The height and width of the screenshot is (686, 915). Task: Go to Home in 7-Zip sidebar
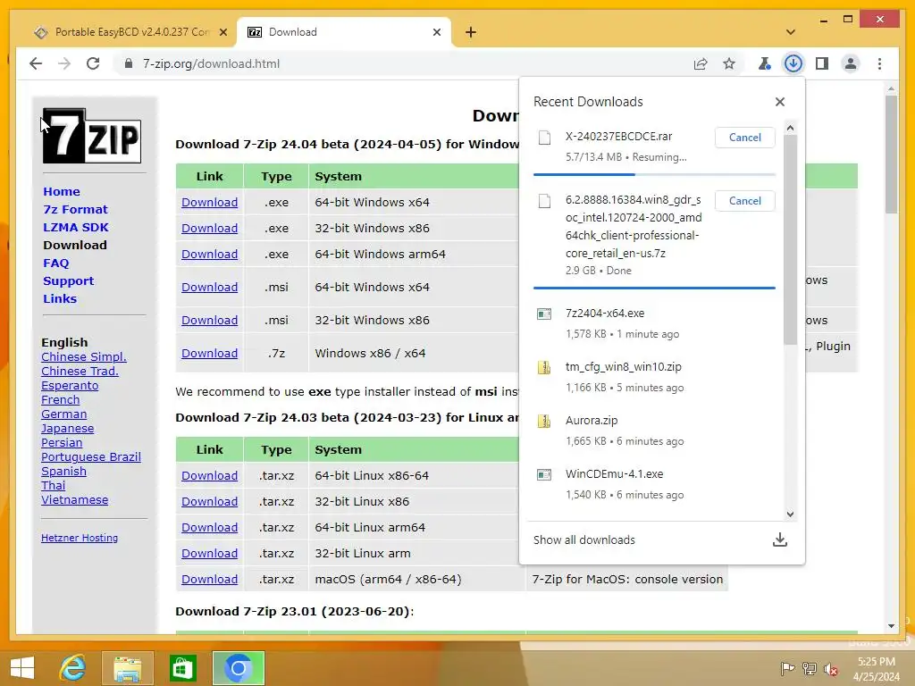62,191
